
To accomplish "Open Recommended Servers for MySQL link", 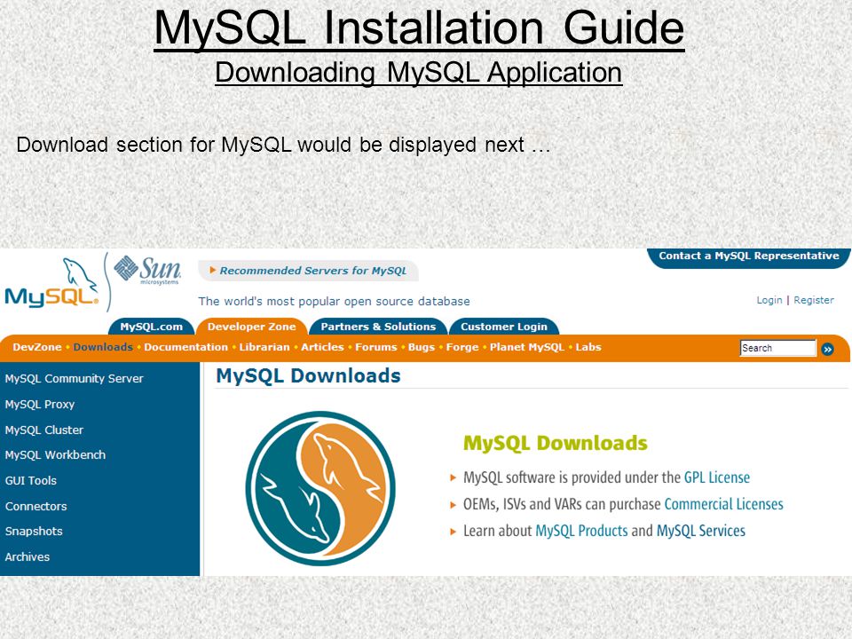I will (313, 271).
